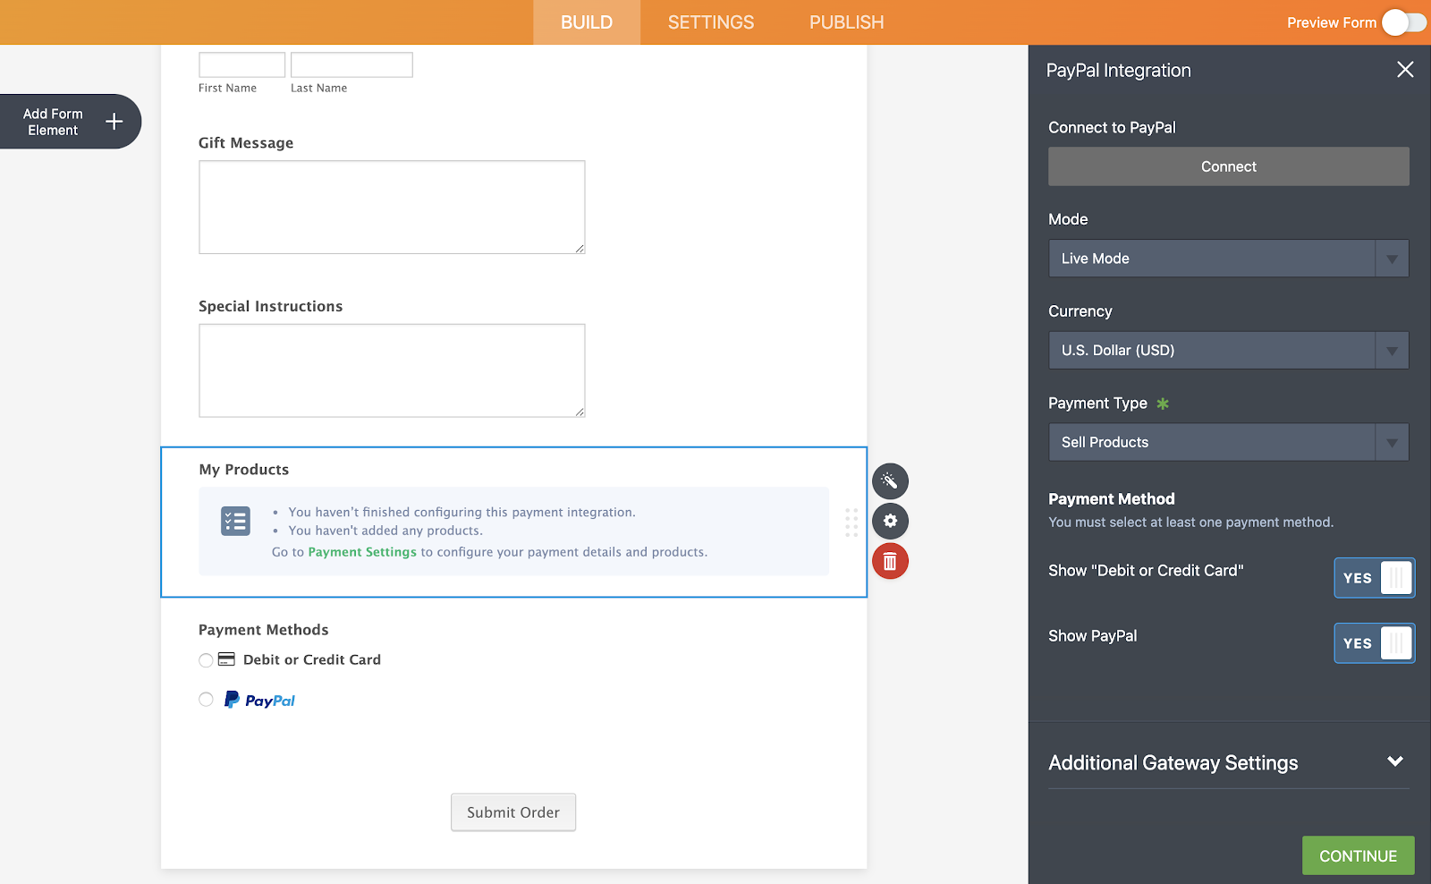
Task: Delete My Products with the red trash icon
Action: (890, 561)
